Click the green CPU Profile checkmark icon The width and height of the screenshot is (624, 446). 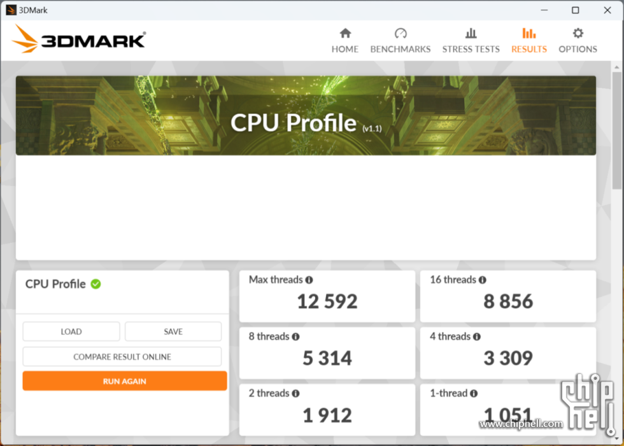96,284
